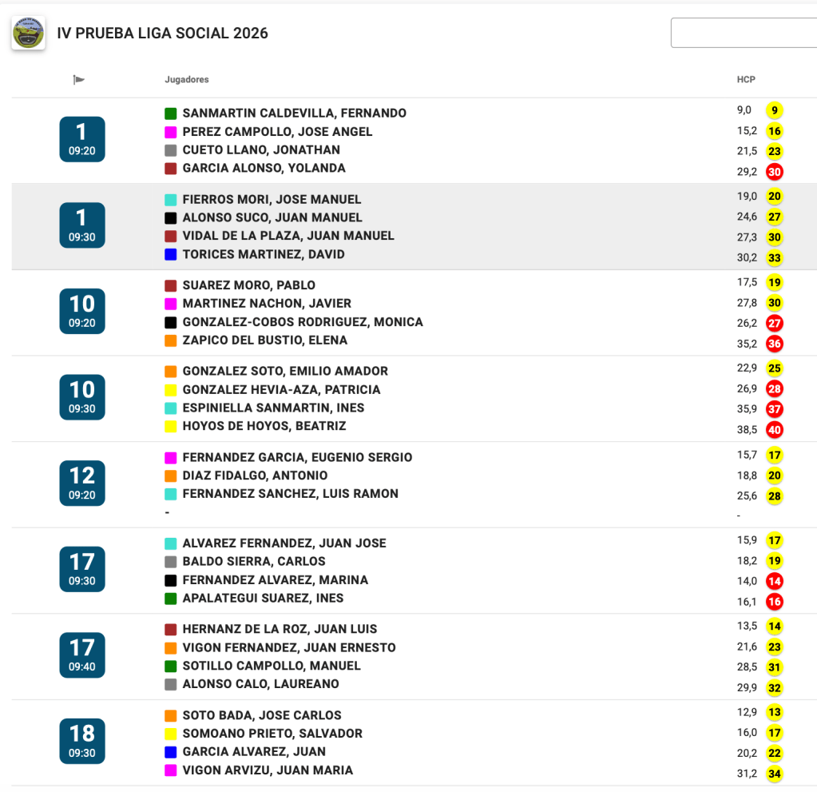Viewport: 817px width, 792px height.
Task: Click yellow handicap badge 9 for Sanmartin Caldevilla
Action: click(774, 111)
